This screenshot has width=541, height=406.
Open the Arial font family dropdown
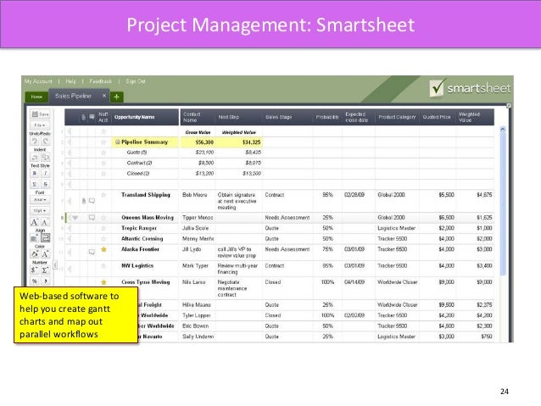(40, 200)
